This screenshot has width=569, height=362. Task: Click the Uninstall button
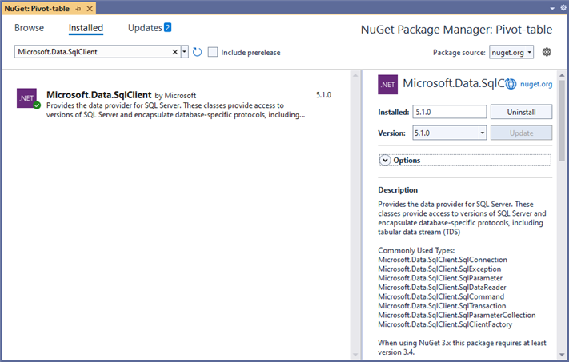521,112
